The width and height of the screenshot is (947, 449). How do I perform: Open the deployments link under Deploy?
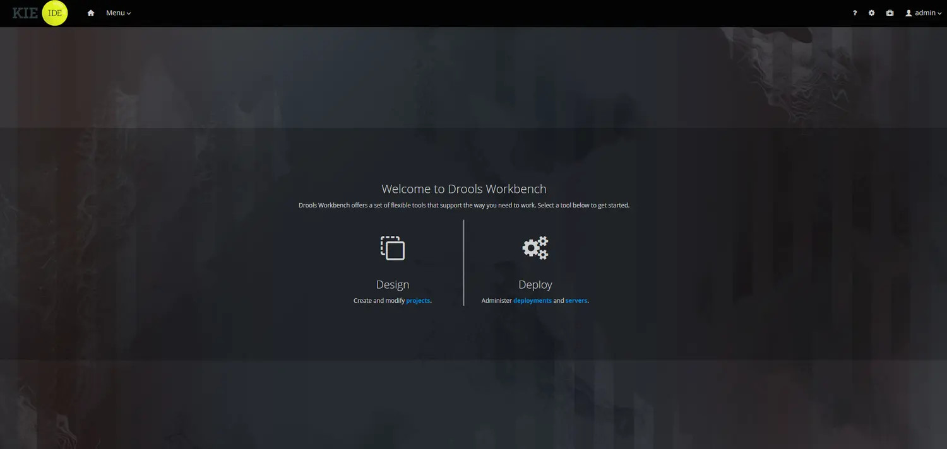[532, 301]
